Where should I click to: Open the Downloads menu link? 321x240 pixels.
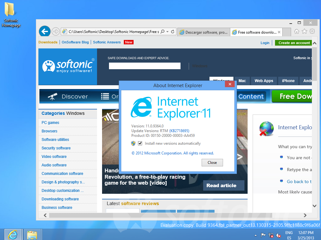[48, 42]
